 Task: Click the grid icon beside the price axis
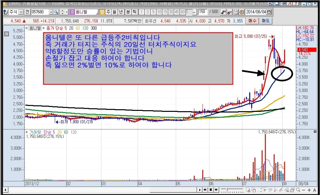pyautogui.click(x=6, y=34)
